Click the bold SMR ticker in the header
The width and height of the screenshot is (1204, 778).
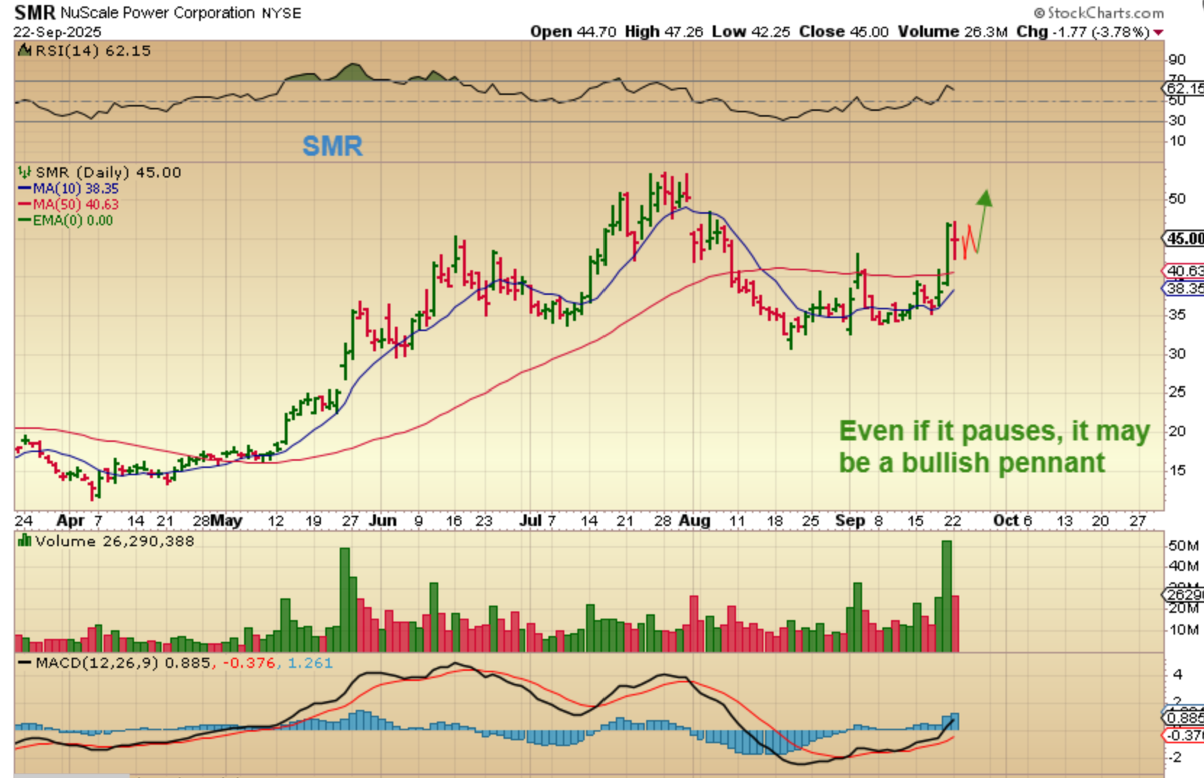tap(34, 12)
